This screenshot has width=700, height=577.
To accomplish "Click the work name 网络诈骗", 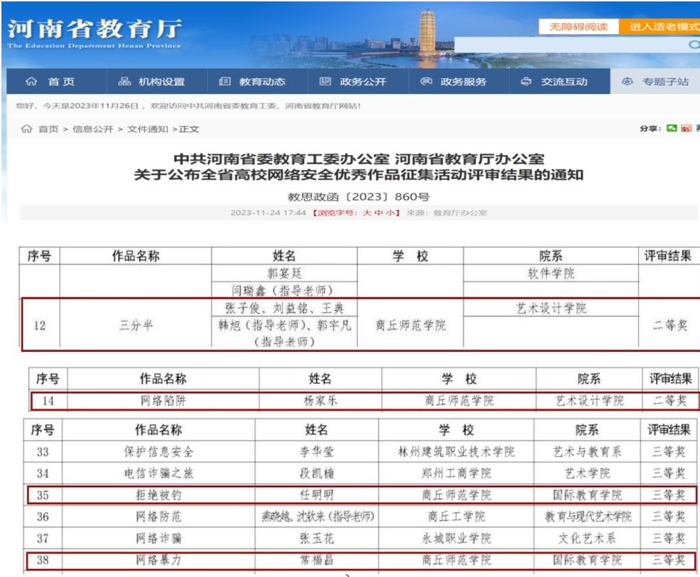I will pos(159,538).
